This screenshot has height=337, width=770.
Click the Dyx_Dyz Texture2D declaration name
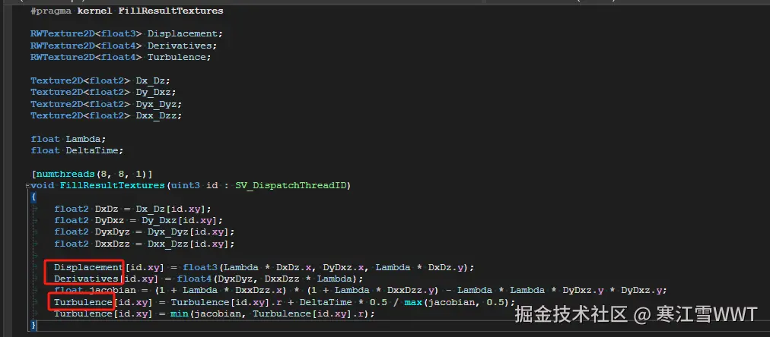[158, 104]
